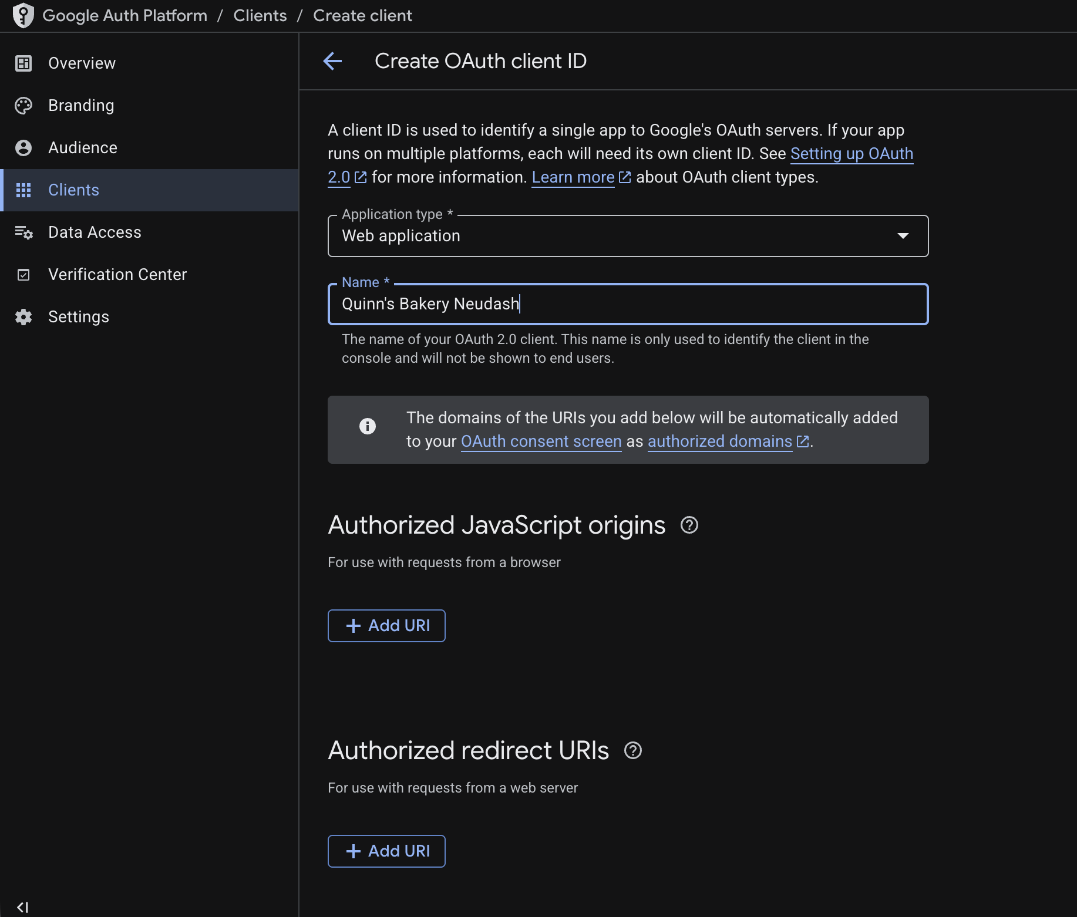Click the Verification Center checkmark icon
This screenshot has height=917, width=1077.
pyautogui.click(x=23, y=274)
